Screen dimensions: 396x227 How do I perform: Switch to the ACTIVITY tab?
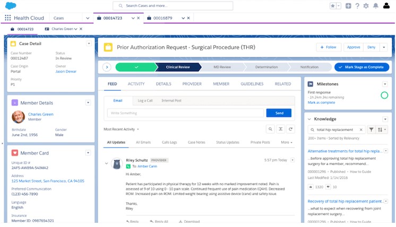(136, 84)
